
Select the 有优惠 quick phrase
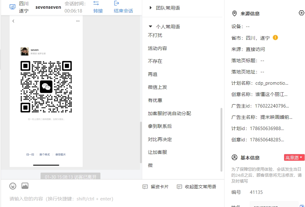pyautogui.click(x=155, y=100)
